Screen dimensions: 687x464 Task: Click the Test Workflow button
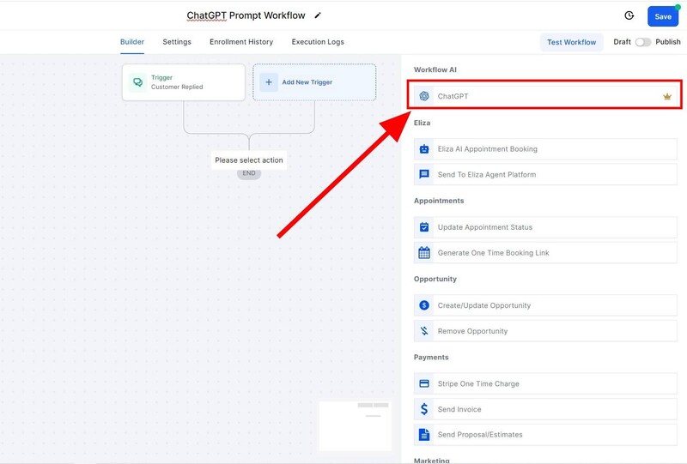click(x=571, y=42)
